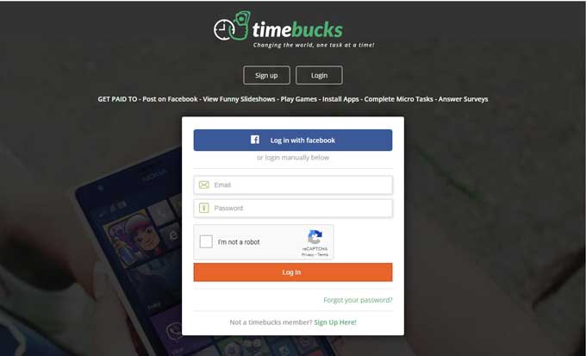Open the reCAPTCHA Terms link
The image size is (586, 356).
(323, 254)
